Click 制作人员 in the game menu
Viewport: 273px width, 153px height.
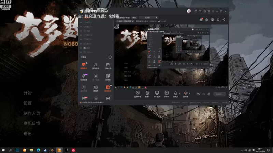[x=32, y=113]
